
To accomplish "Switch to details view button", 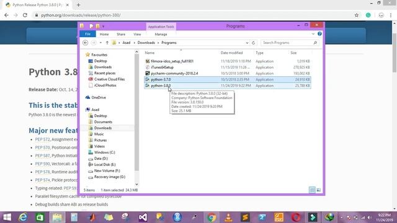I will (312, 190).
